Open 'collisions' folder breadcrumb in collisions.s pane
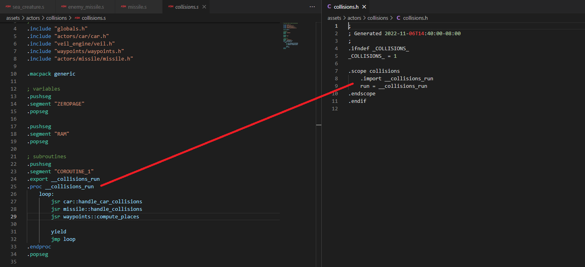Viewport: 585px width, 267px height. (57, 18)
